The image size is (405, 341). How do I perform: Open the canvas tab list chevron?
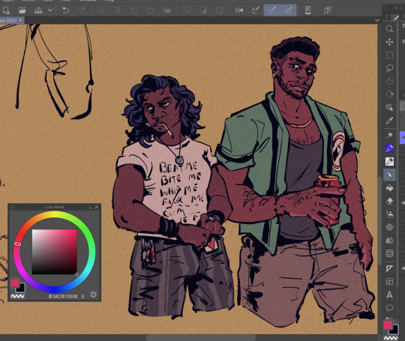[377, 20]
